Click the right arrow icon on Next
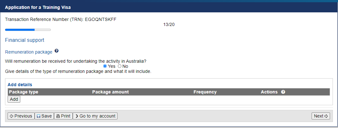338x128 pixels. coord(326,116)
